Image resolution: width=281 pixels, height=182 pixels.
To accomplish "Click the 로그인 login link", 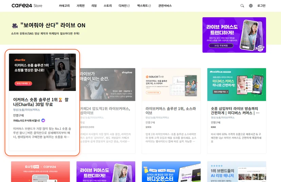I will click(x=261, y=6).
